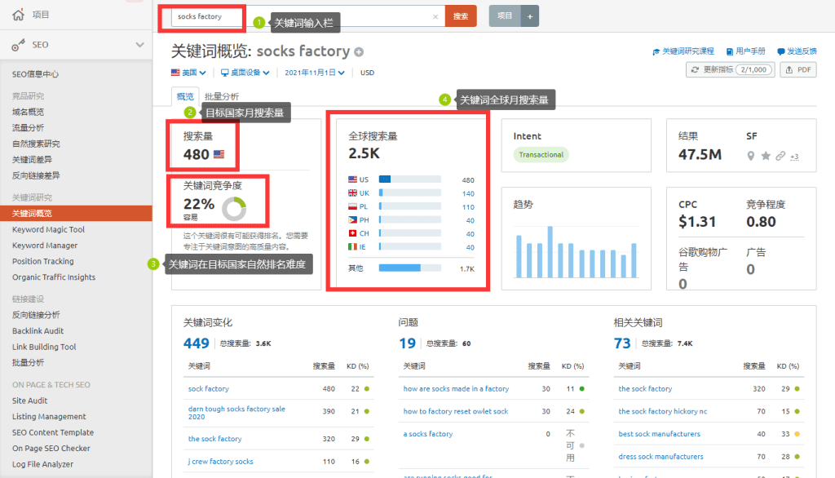Click the keyword search input field
The width and height of the screenshot is (835, 478).
pos(302,16)
